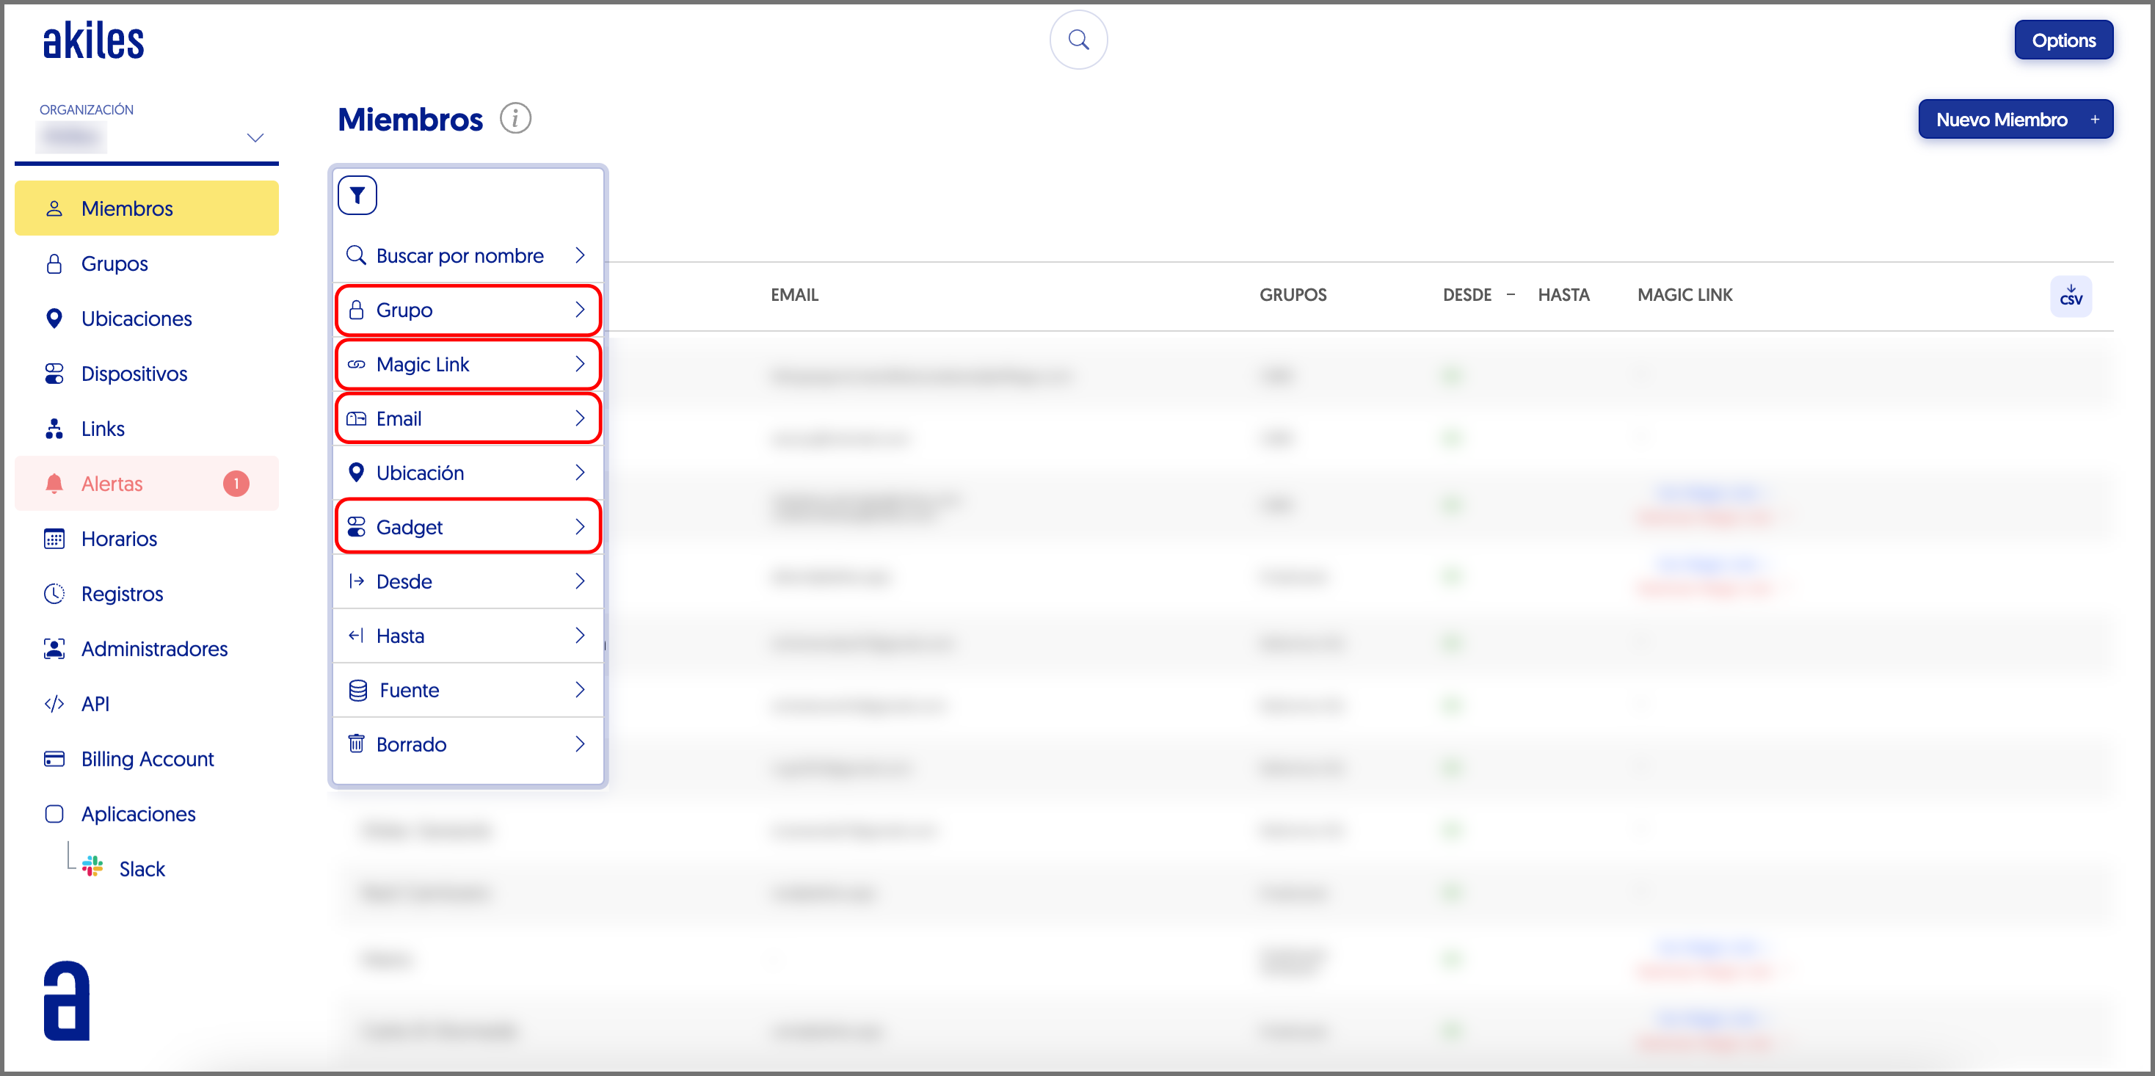
Task: Choose the Borrado filter entry
Action: [x=468, y=744]
